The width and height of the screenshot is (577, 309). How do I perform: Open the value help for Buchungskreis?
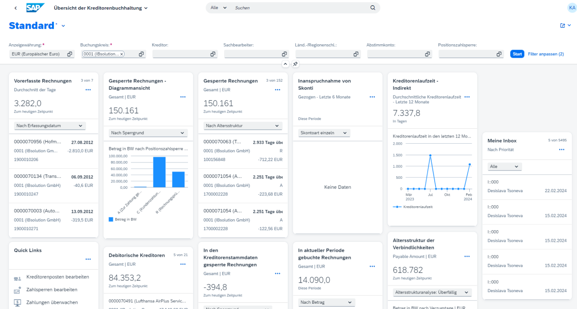(x=141, y=54)
